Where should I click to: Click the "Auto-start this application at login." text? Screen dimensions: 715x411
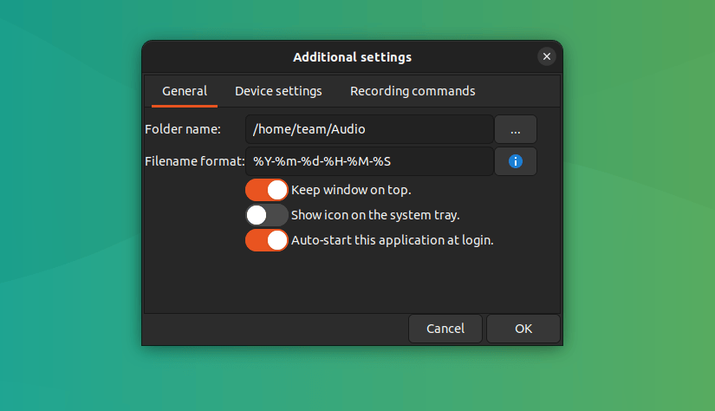click(x=392, y=240)
